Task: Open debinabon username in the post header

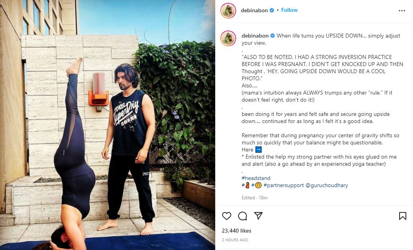Action: [254, 10]
